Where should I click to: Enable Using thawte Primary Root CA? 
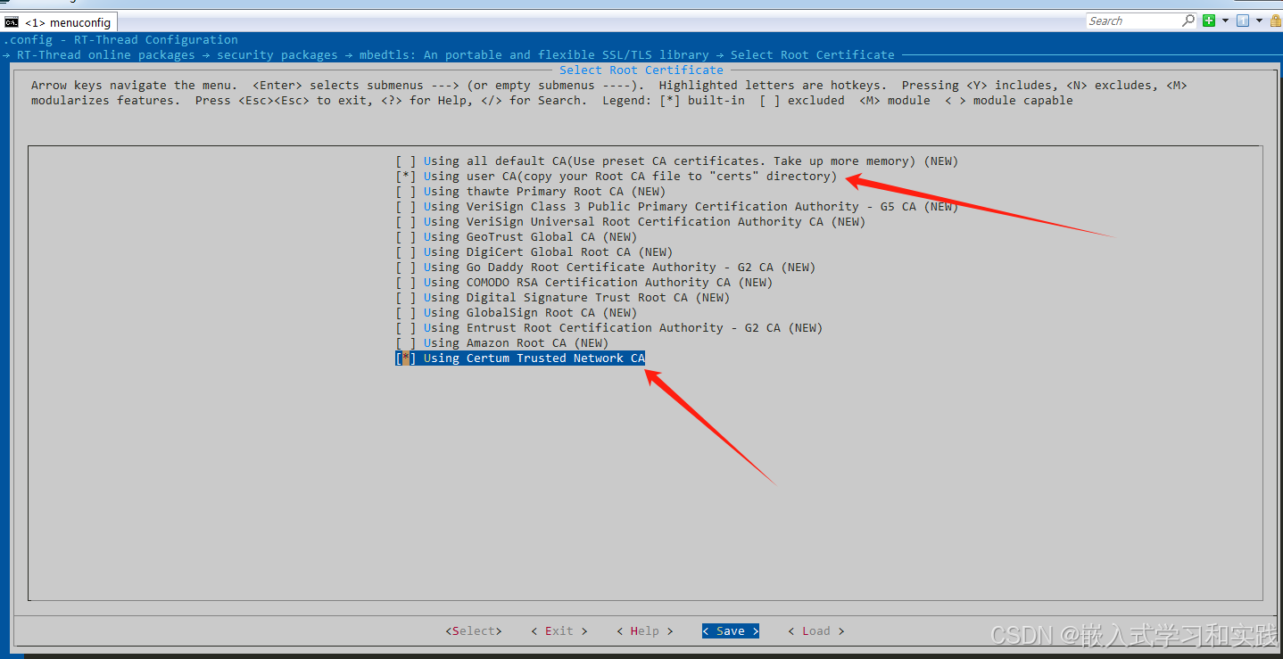404,191
